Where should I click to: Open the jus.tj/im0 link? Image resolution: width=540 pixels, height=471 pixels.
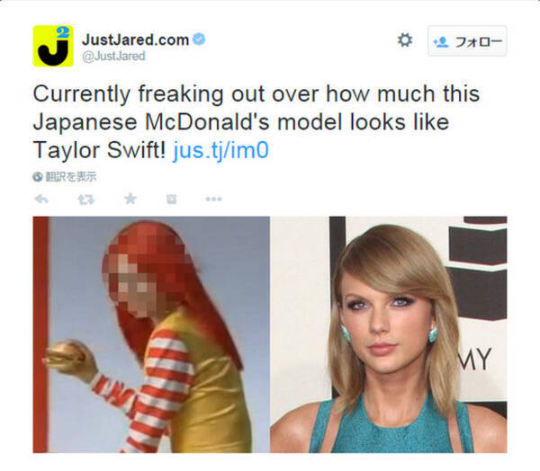pyautogui.click(x=220, y=150)
